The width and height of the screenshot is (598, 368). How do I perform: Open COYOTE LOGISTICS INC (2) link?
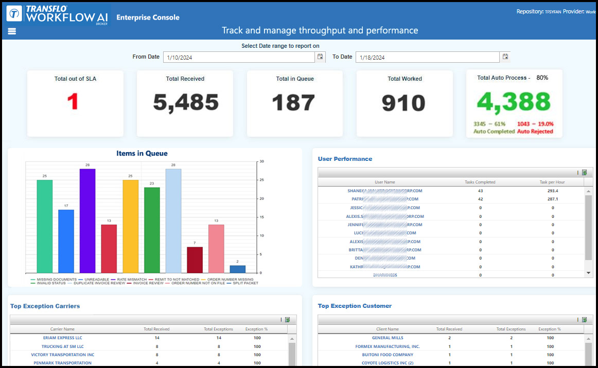[388, 363]
